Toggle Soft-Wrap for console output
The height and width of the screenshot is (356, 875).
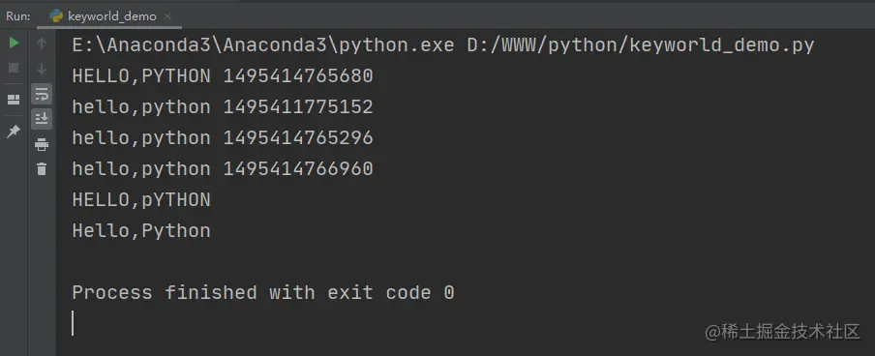(x=42, y=94)
